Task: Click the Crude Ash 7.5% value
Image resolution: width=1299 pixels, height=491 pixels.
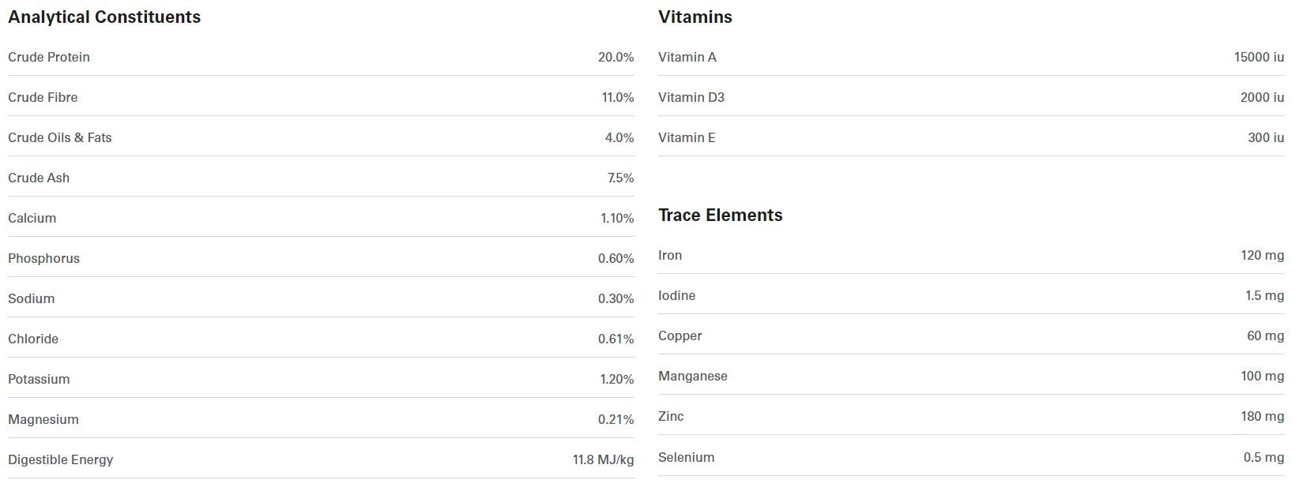Action: 620,178
